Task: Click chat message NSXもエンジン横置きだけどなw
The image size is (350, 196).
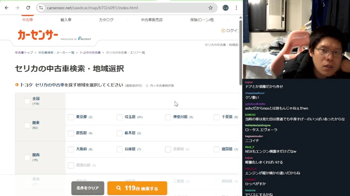Action: click(271, 151)
